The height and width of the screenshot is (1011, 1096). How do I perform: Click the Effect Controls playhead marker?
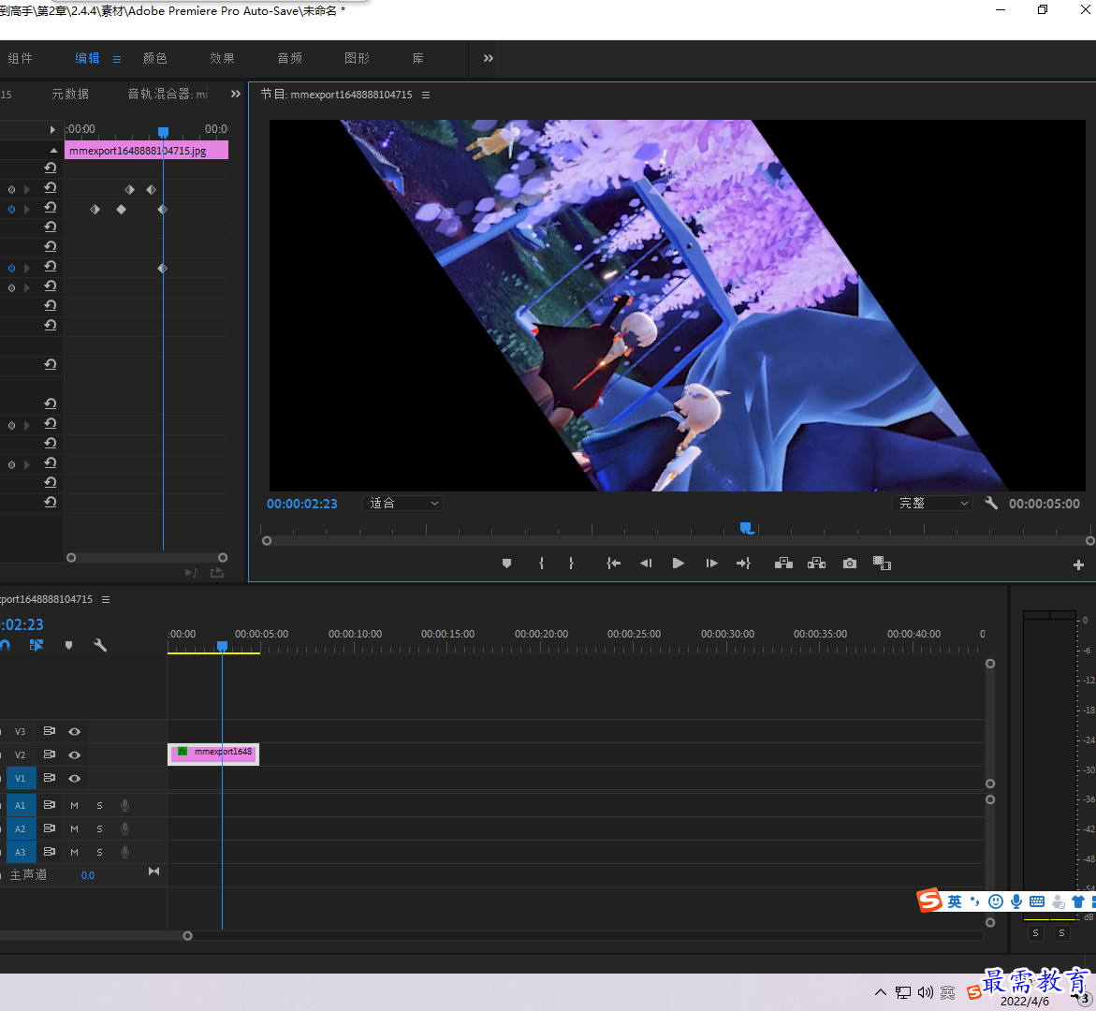coord(163,132)
